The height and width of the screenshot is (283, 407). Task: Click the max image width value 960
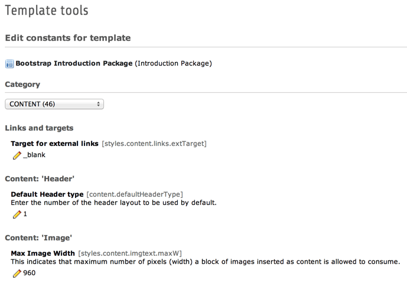coord(30,273)
